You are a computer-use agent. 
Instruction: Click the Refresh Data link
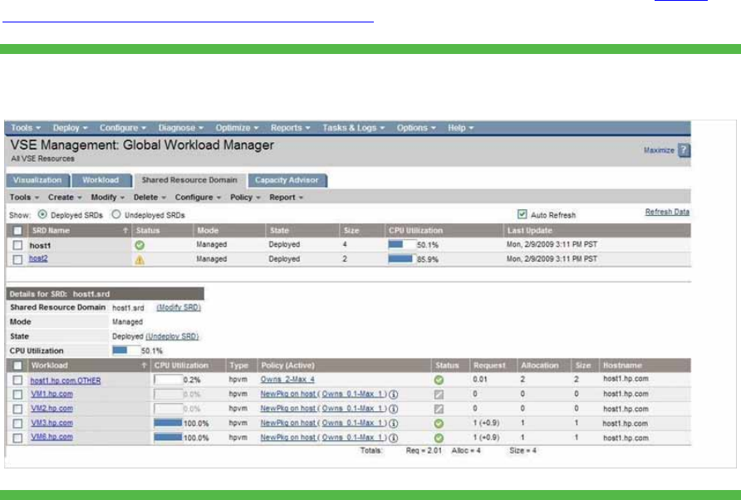pyautogui.click(x=667, y=212)
